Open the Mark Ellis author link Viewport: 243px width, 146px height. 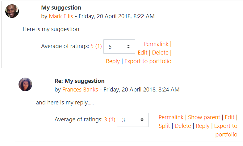click(61, 16)
